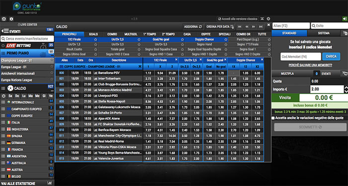Screen dimensions: 348x186
Task: Click the Ordina per data button
Action: 220,27
